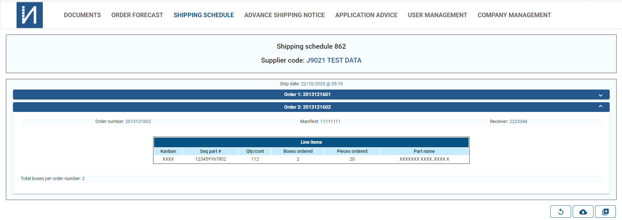
Task: Click receiver number 2223344
Action: tap(518, 121)
